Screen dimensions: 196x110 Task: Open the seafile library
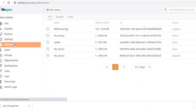pyautogui.click(x=57, y=42)
